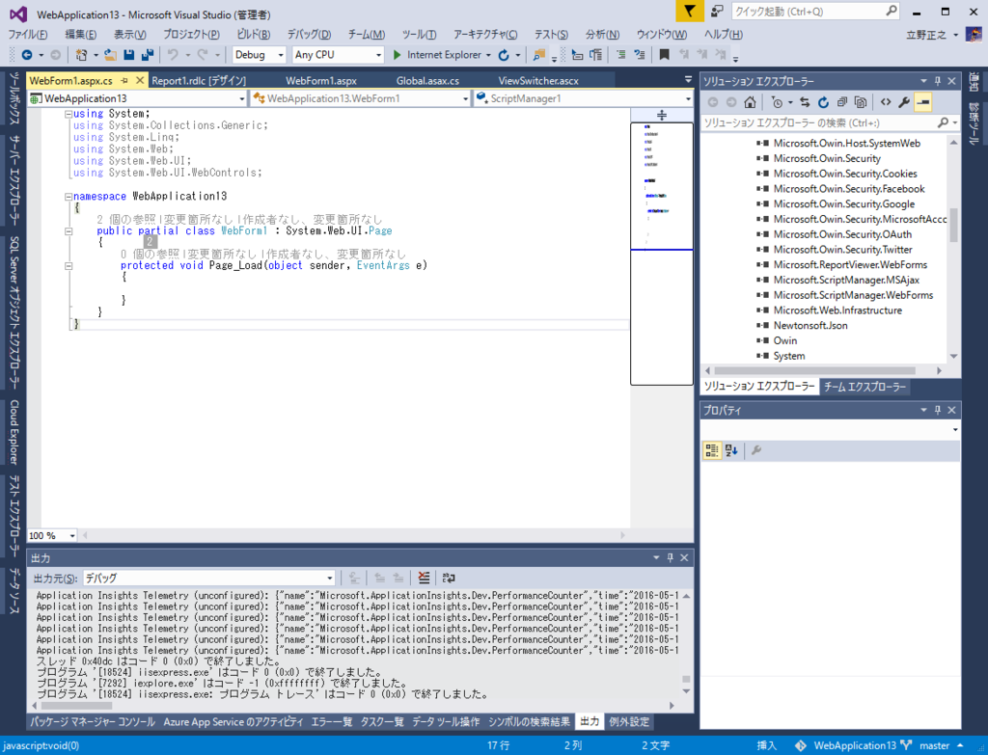Screen dimensions: 988x755
Task: Open the エラー一覧 bottom tab
Action: click(x=332, y=721)
